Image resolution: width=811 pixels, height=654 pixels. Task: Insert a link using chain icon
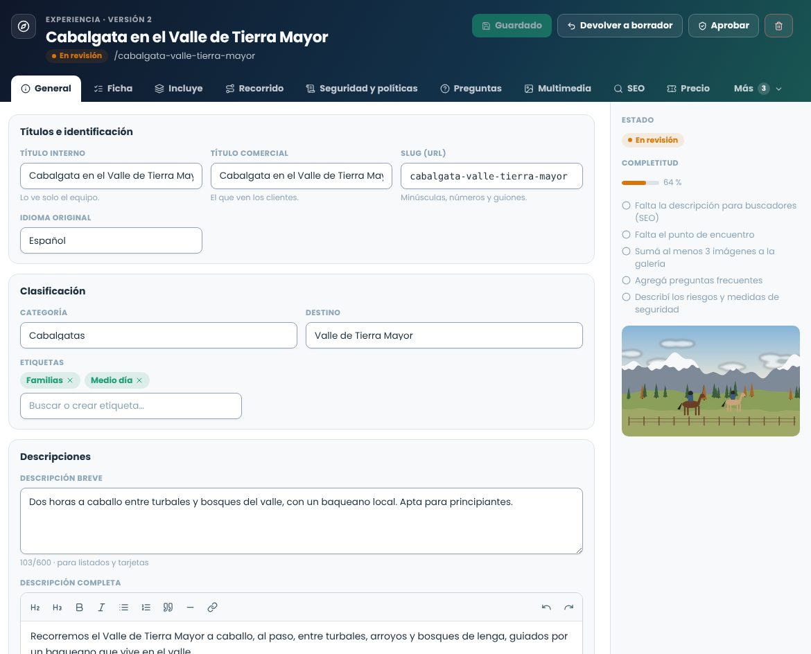point(212,608)
